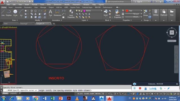Toggle Ortho mode in status bar

(112, 94)
